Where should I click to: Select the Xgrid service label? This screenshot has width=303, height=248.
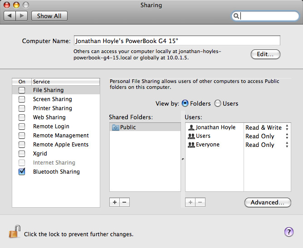click(40, 154)
